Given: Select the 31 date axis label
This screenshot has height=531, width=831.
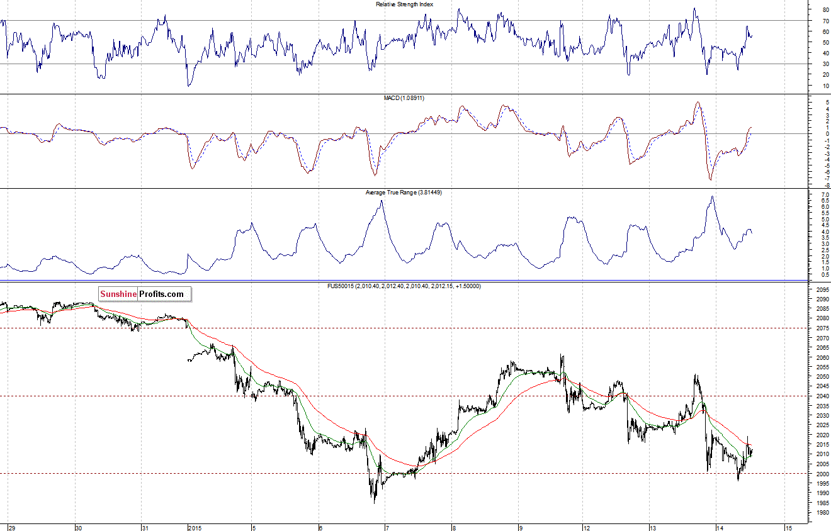Looking at the screenshot, I should coord(145,527).
